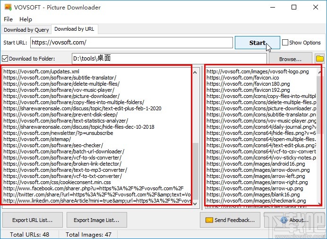The image size is (327, 239).
Task: Select favicon192.png in image list
Action: (x=248, y=90)
